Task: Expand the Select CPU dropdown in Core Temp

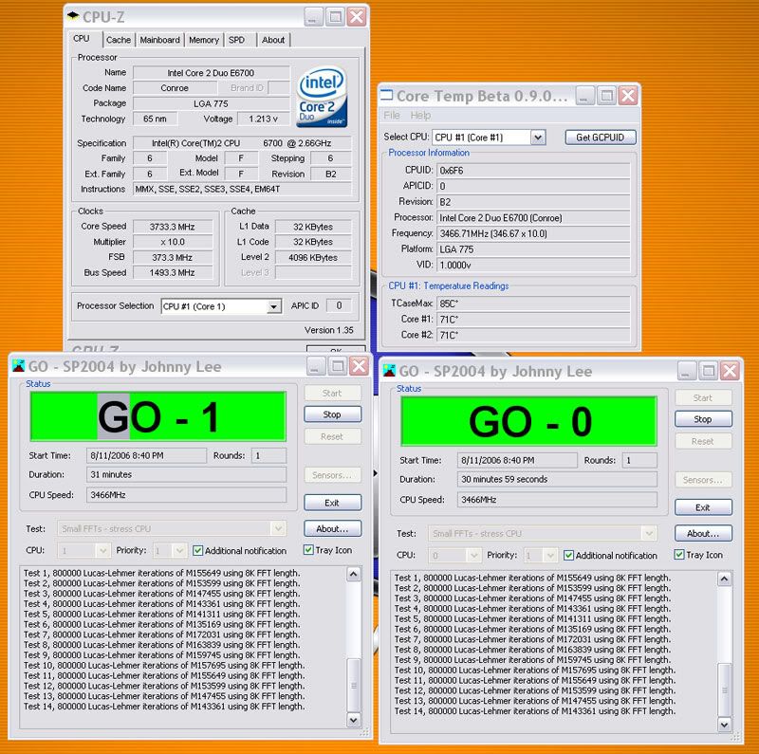Action: [537, 138]
